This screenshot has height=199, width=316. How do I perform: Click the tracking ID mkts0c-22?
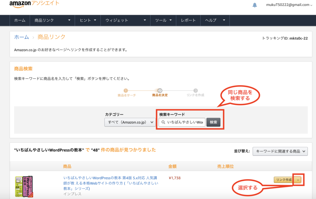[x=298, y=38]
